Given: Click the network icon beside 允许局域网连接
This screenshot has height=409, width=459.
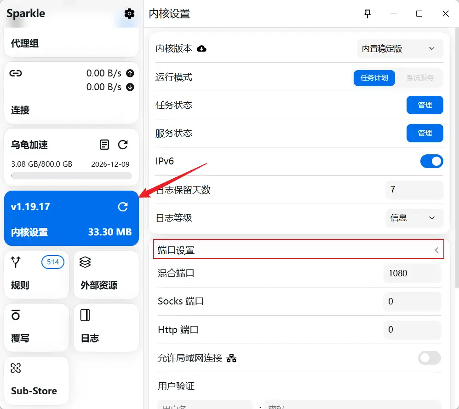Looking at the screenshot, I should 232,358.
